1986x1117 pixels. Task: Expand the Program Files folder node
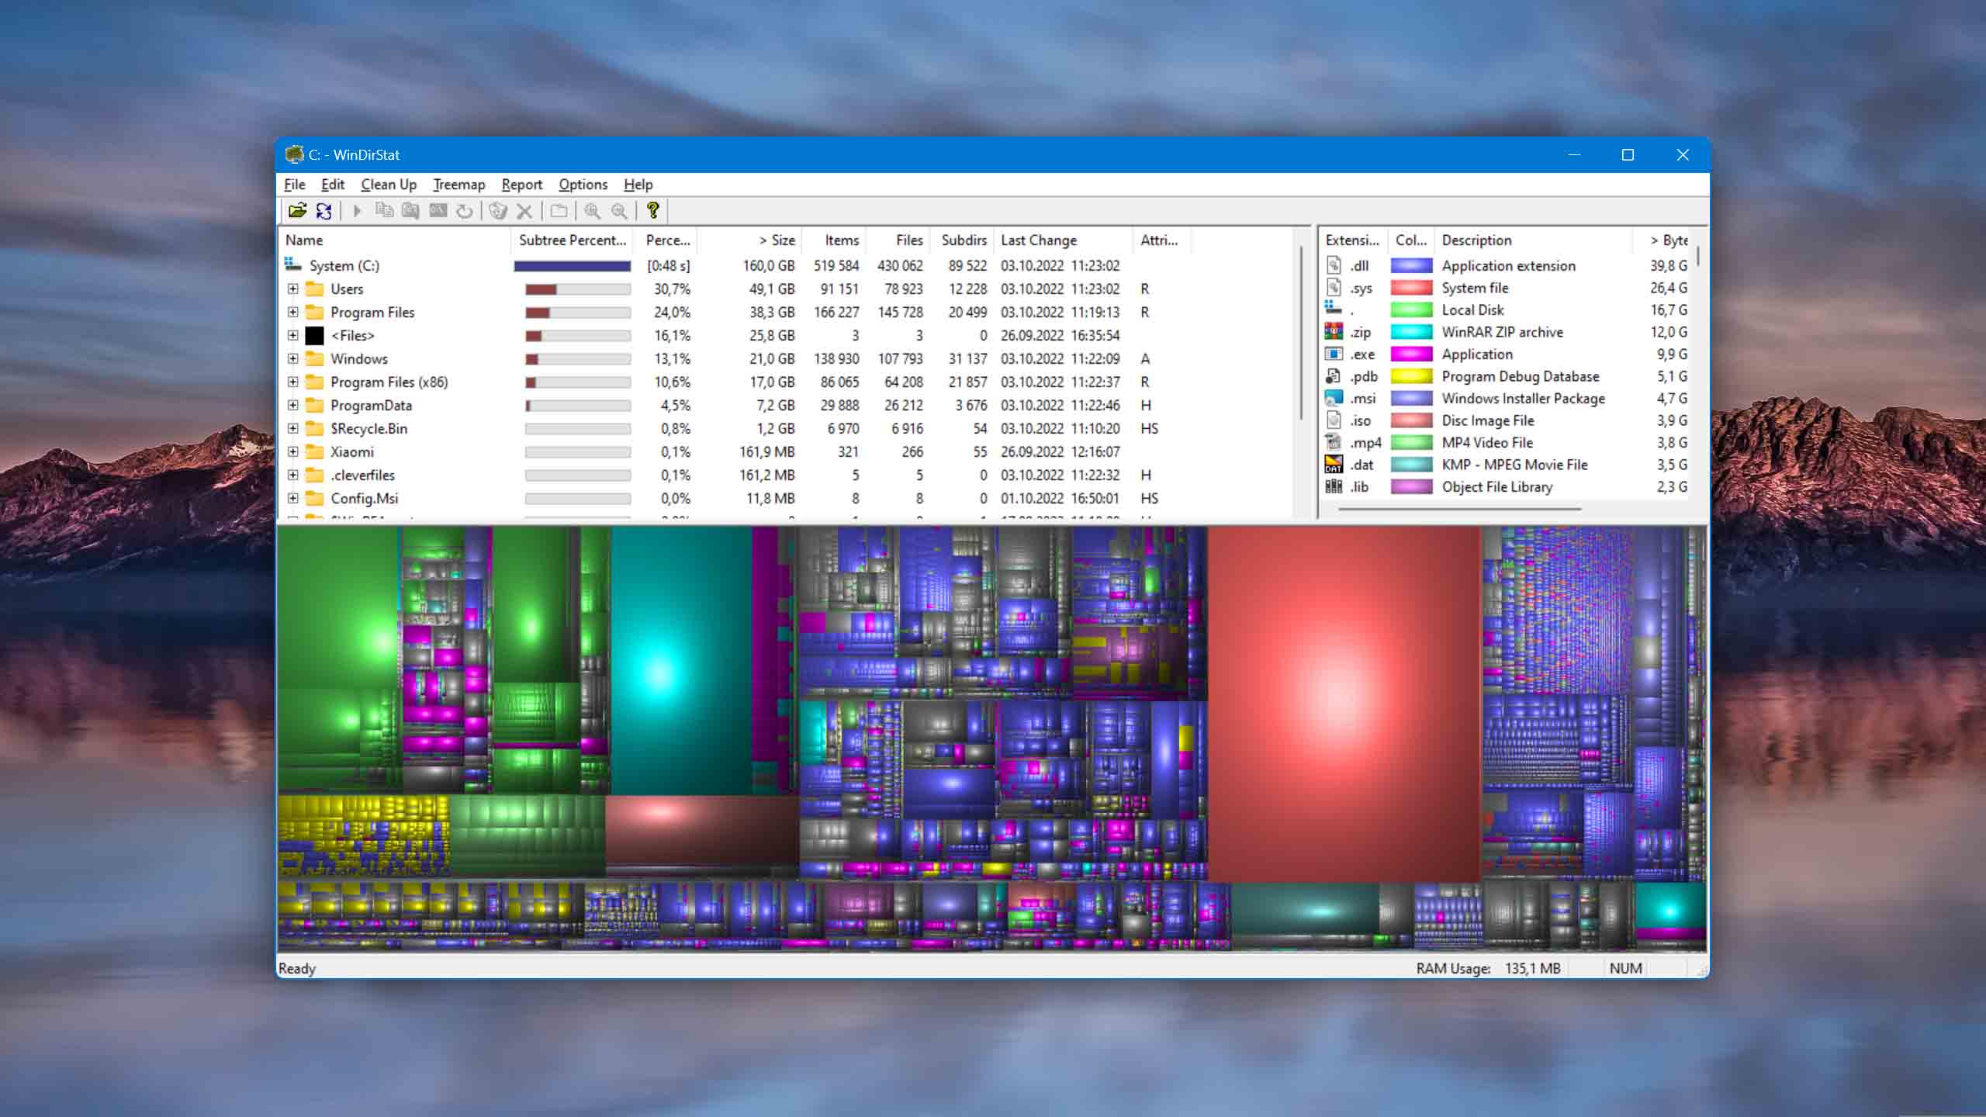(x=292, y=312)
